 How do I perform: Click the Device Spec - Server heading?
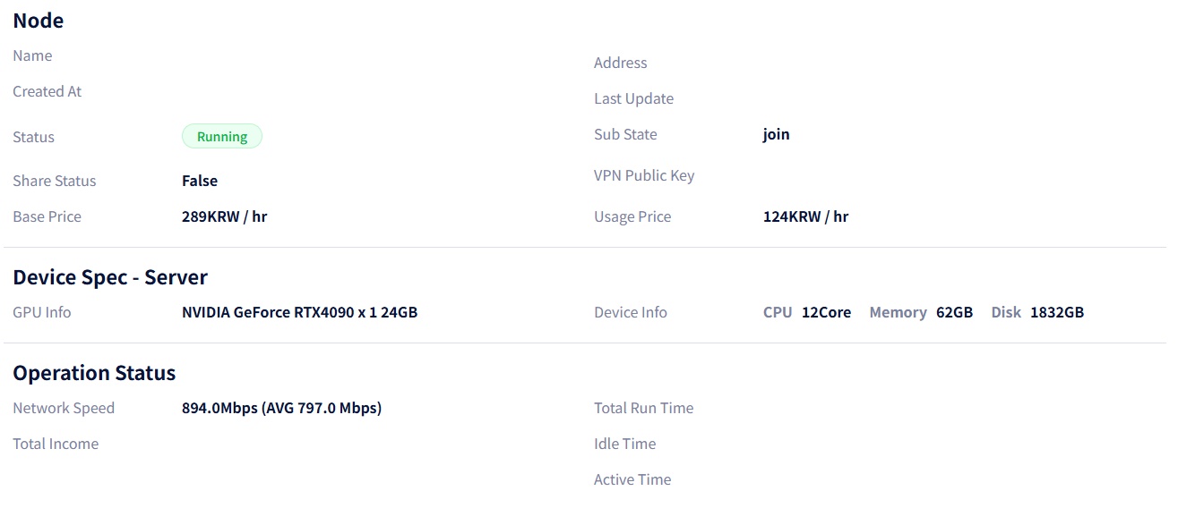point(110,277)
